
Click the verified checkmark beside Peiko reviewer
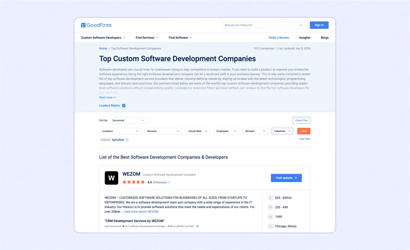tap(197, 226)
